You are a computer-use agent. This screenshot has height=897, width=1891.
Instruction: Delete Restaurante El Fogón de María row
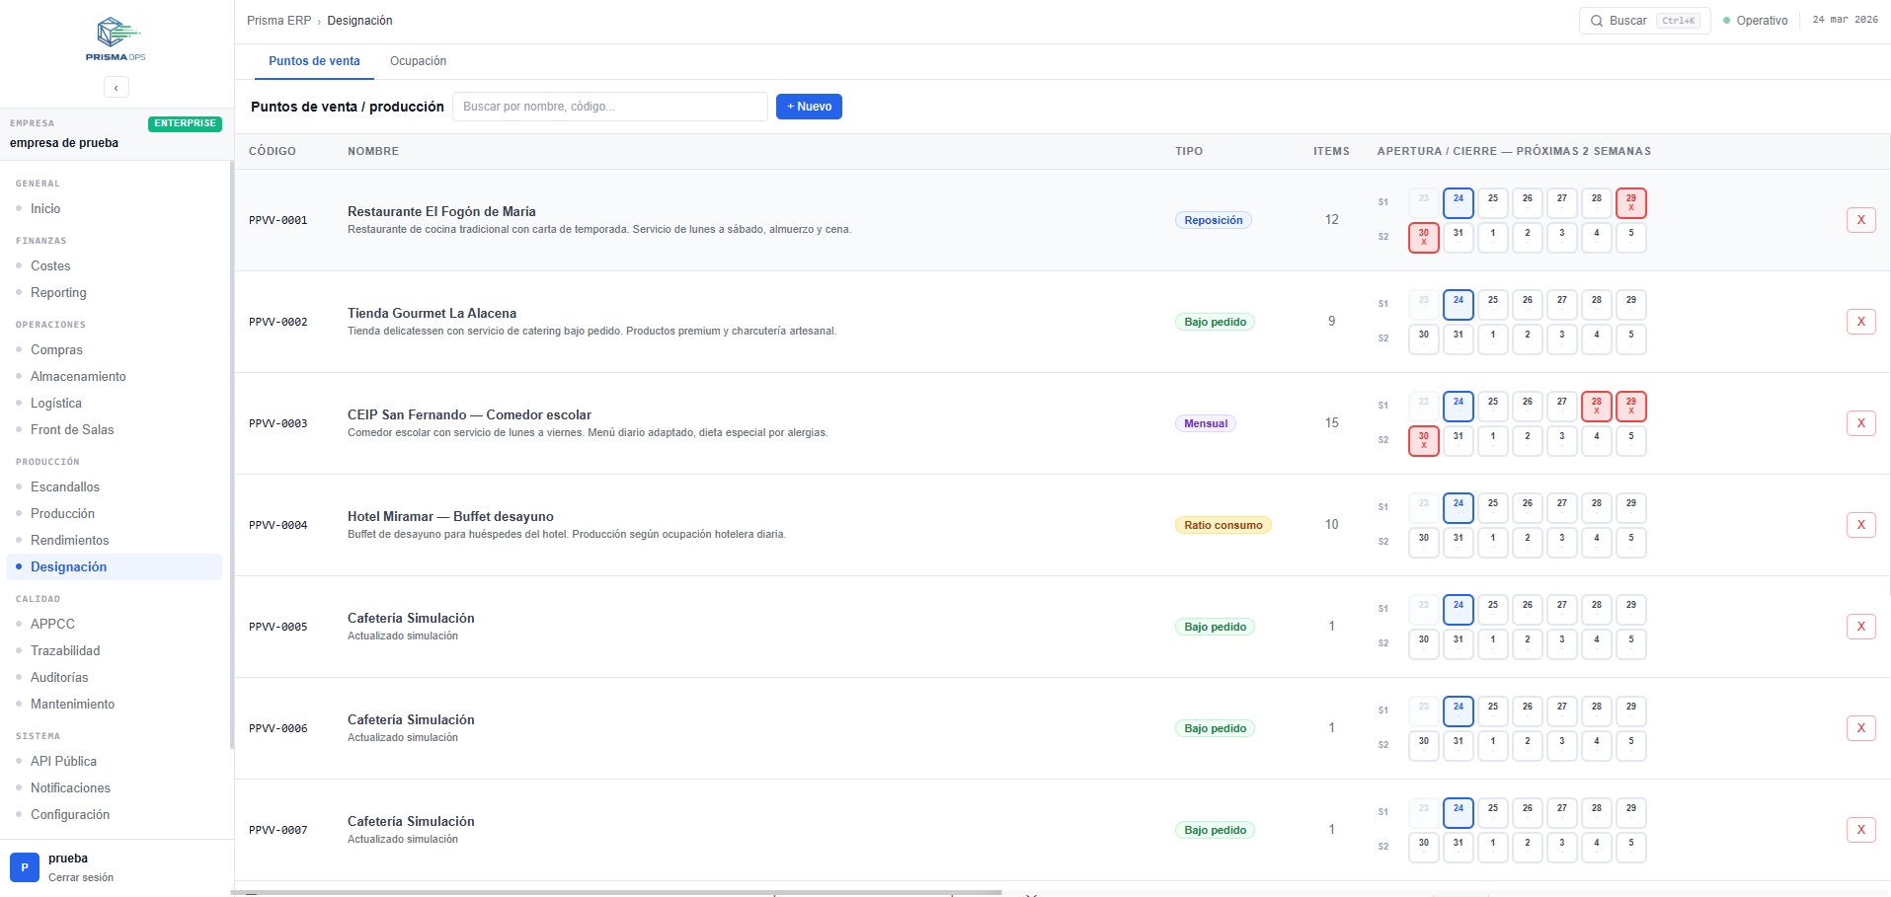(x=1860, y=220)
